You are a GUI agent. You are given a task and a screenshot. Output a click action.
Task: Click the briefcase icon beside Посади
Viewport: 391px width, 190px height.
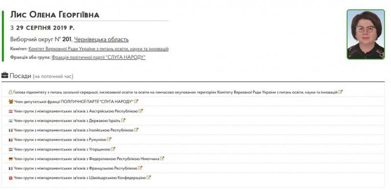pos(5,75)
